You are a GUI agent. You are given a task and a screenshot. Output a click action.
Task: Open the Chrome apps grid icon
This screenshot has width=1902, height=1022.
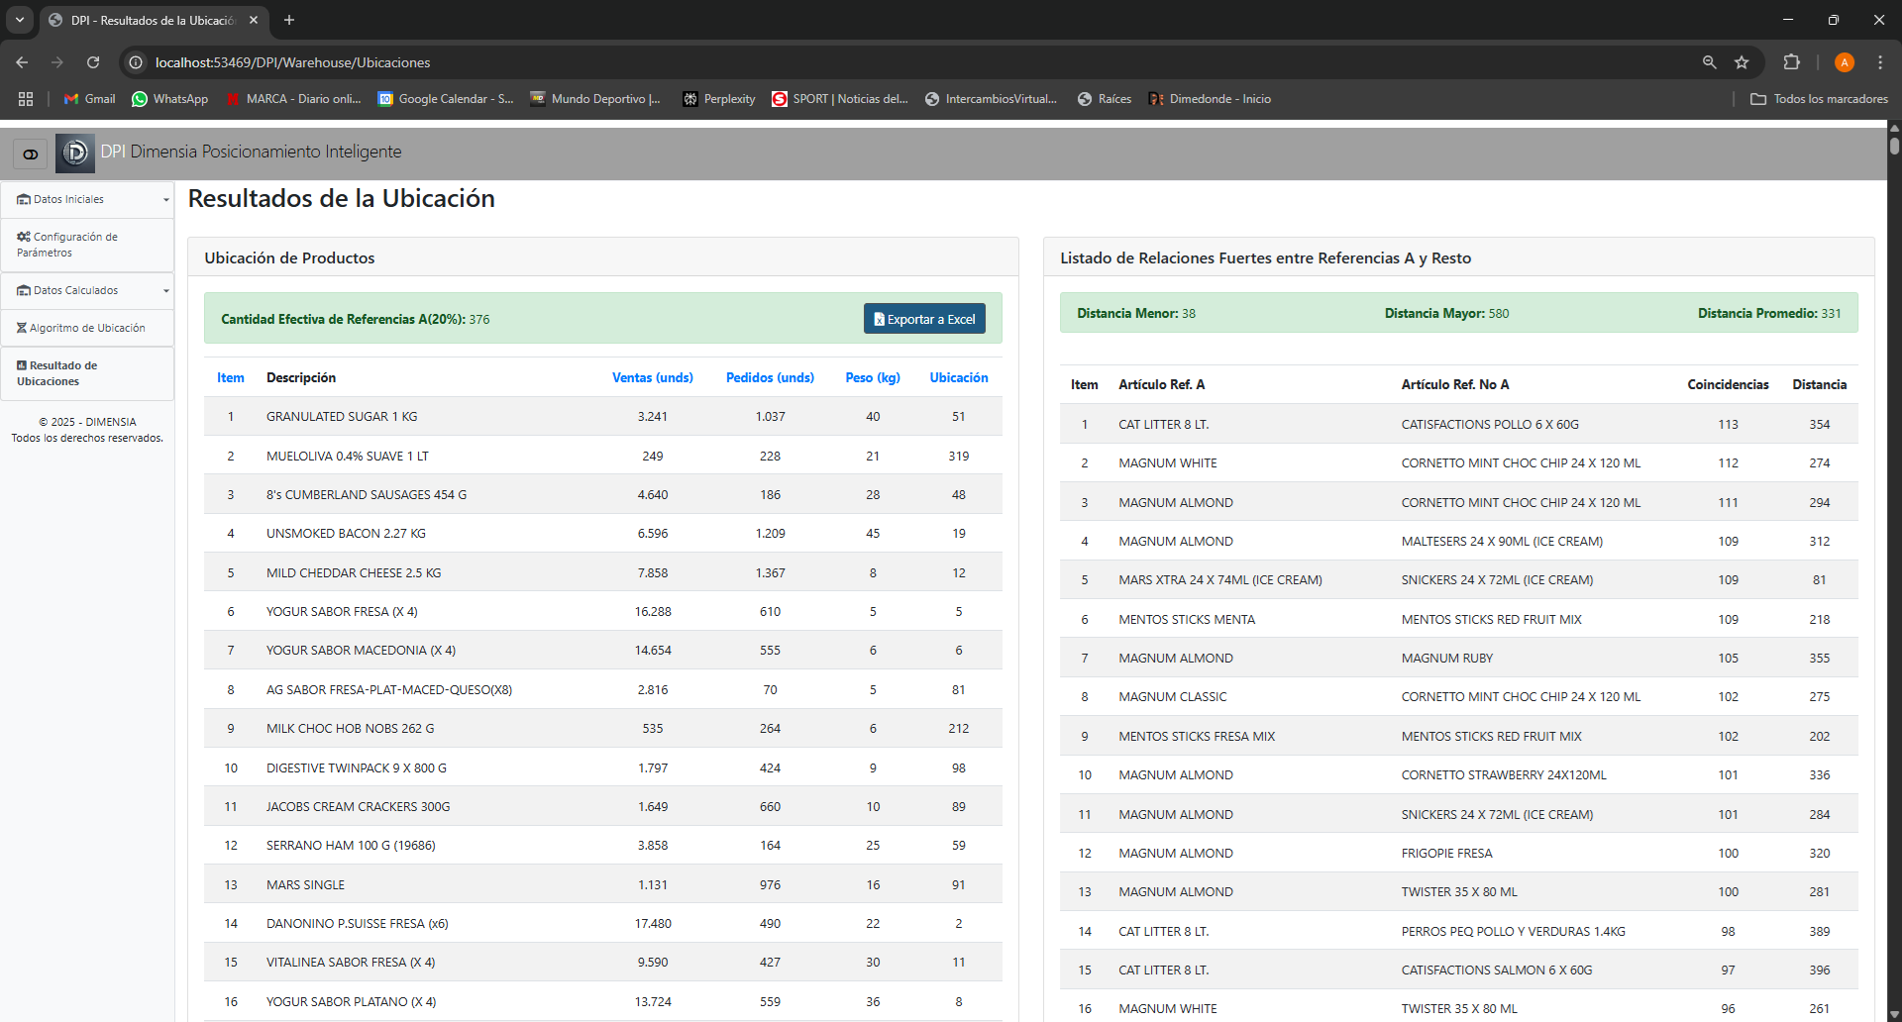(26, 99)
